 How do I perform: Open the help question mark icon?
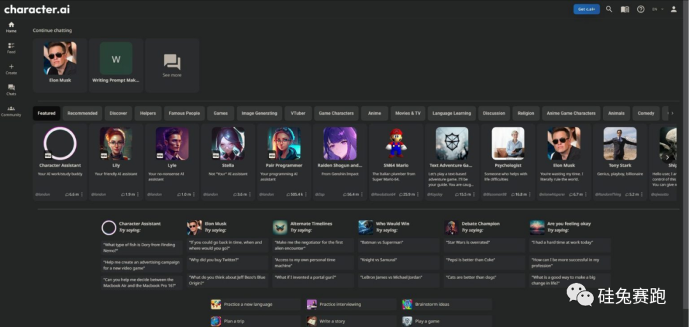[x=641, y=9]
